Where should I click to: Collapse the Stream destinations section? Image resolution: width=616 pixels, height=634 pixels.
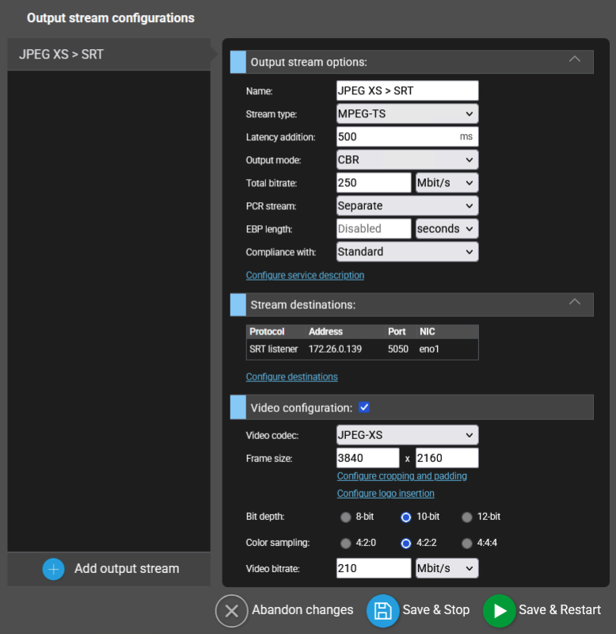[575, 302]
